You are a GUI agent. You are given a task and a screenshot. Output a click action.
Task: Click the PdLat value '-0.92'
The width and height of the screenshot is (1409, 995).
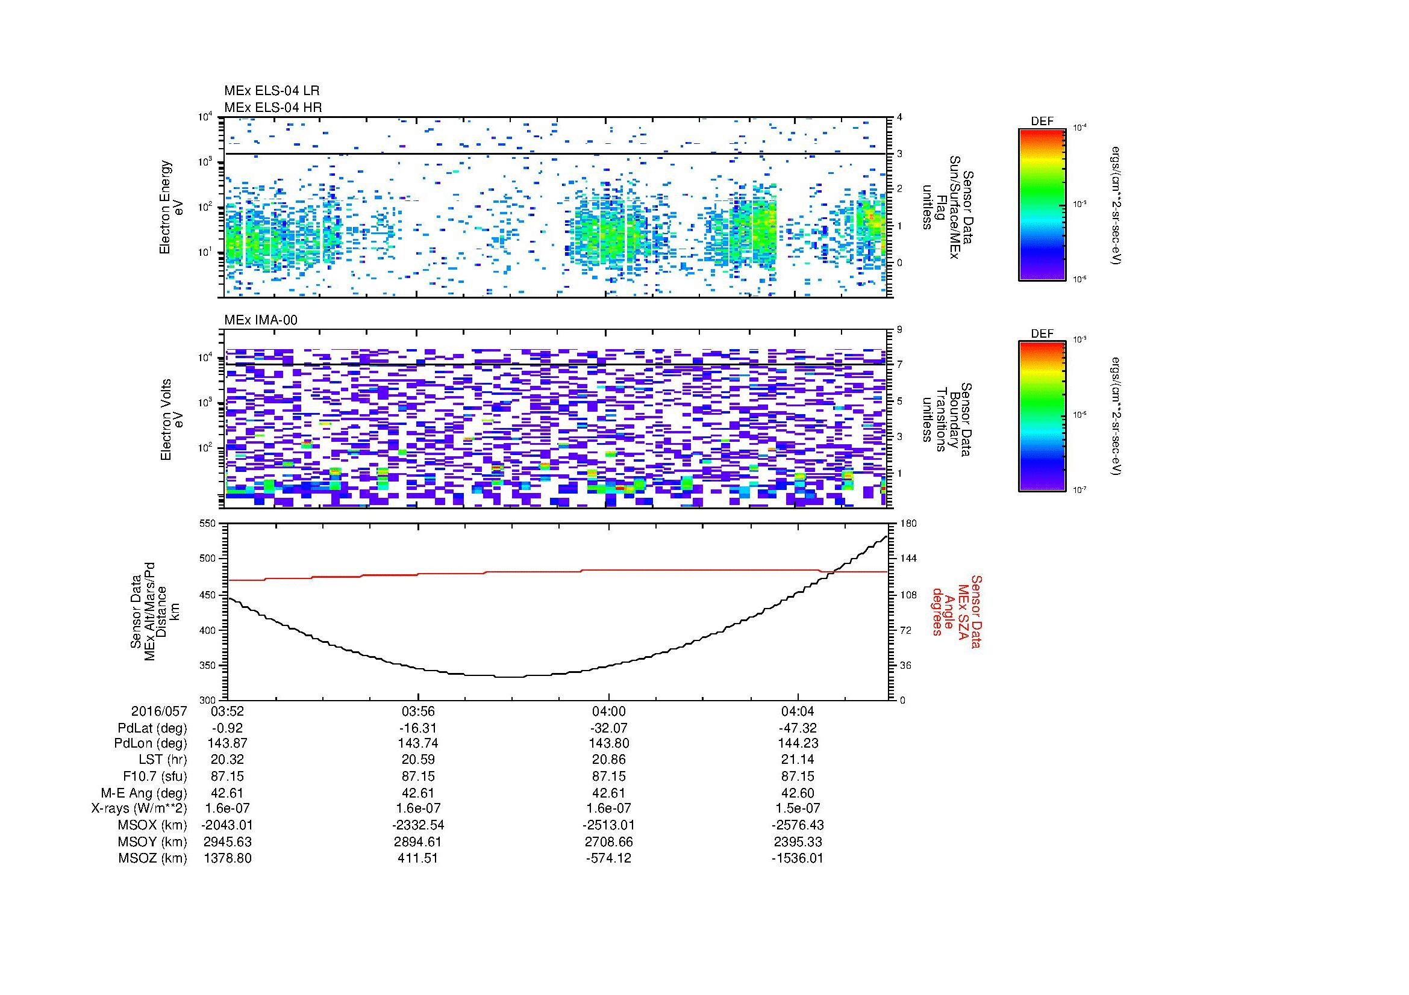click(x=227, y=728)
